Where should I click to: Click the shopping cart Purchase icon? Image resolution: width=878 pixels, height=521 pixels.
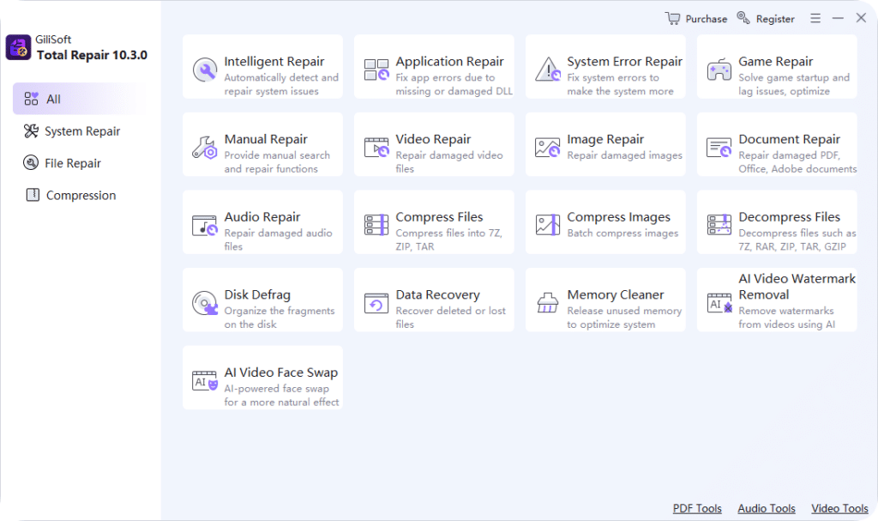click(672, 19)
